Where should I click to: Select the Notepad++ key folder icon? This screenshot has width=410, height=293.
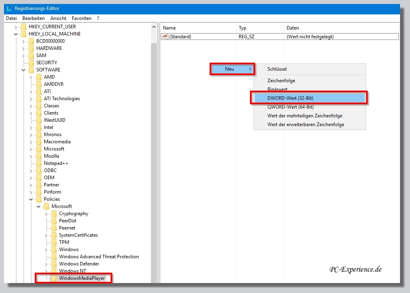click(x=39, y=163)
